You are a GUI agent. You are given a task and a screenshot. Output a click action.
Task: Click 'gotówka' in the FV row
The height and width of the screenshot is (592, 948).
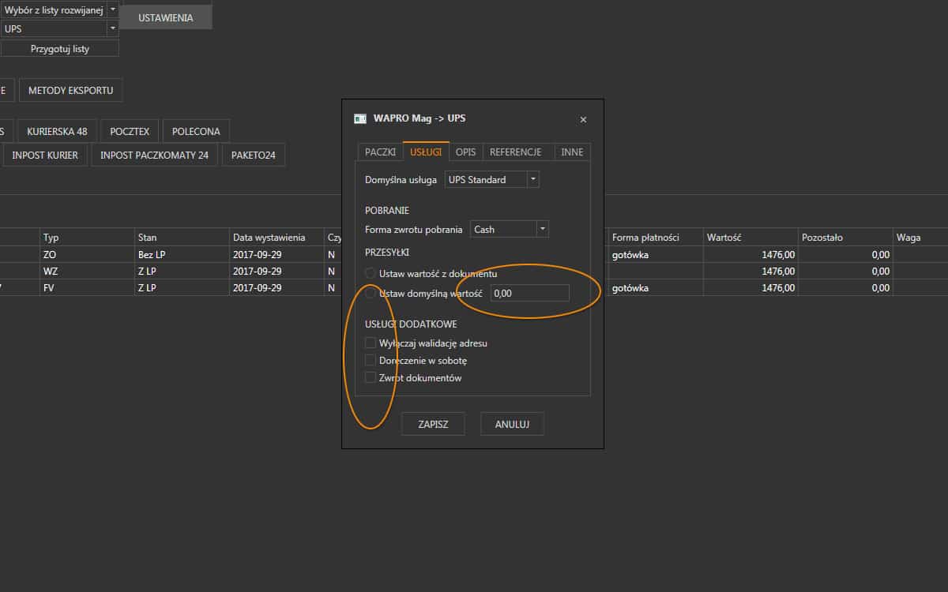[x=656, y=288]
